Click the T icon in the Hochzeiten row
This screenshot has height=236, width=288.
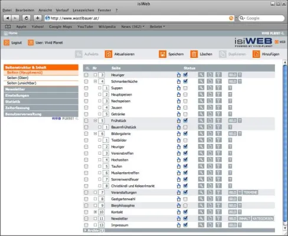point(230,160)
